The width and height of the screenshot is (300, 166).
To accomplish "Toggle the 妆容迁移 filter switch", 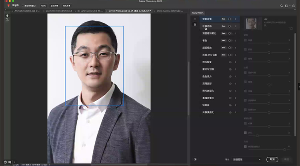I will (x=230, y=26).
